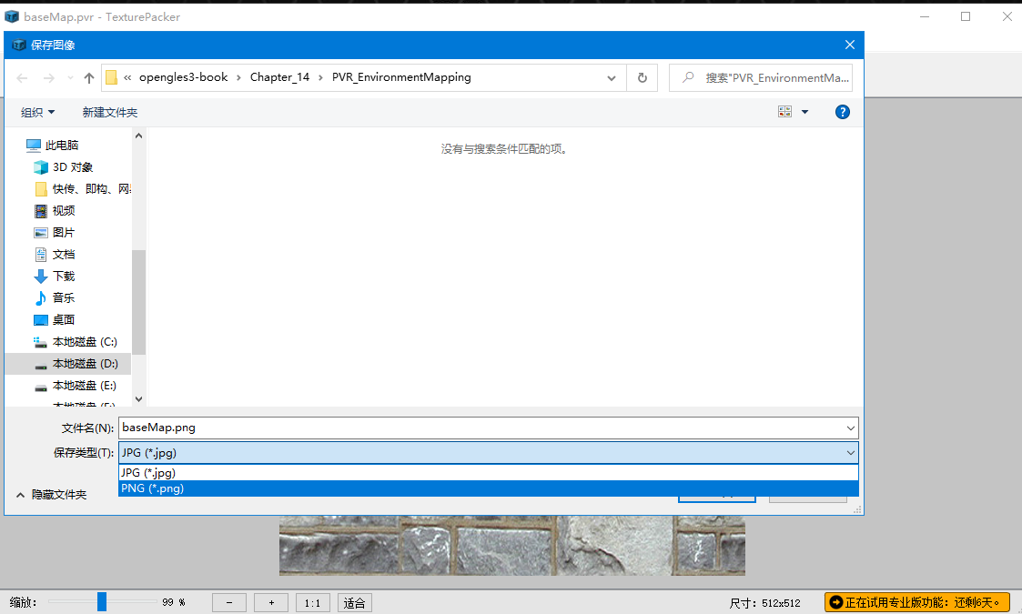Zoom out with the minus icon
Viewport: 1022px width, 614px height.
(x=228, y=602)
